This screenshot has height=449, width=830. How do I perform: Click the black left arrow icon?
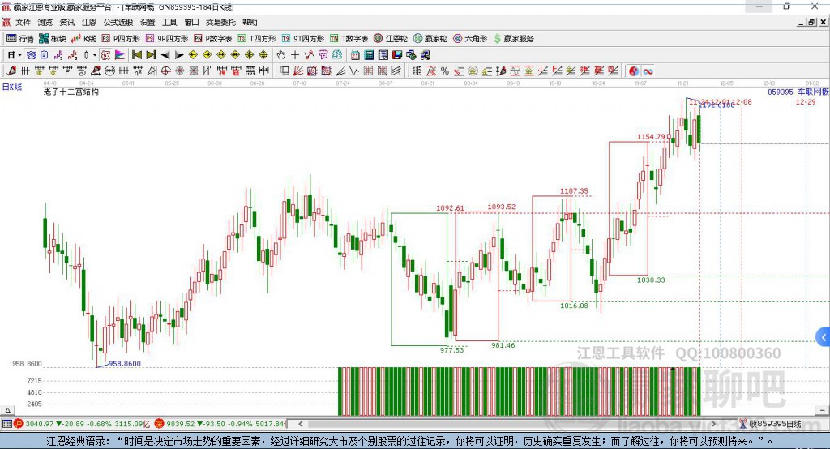point(165,55)
